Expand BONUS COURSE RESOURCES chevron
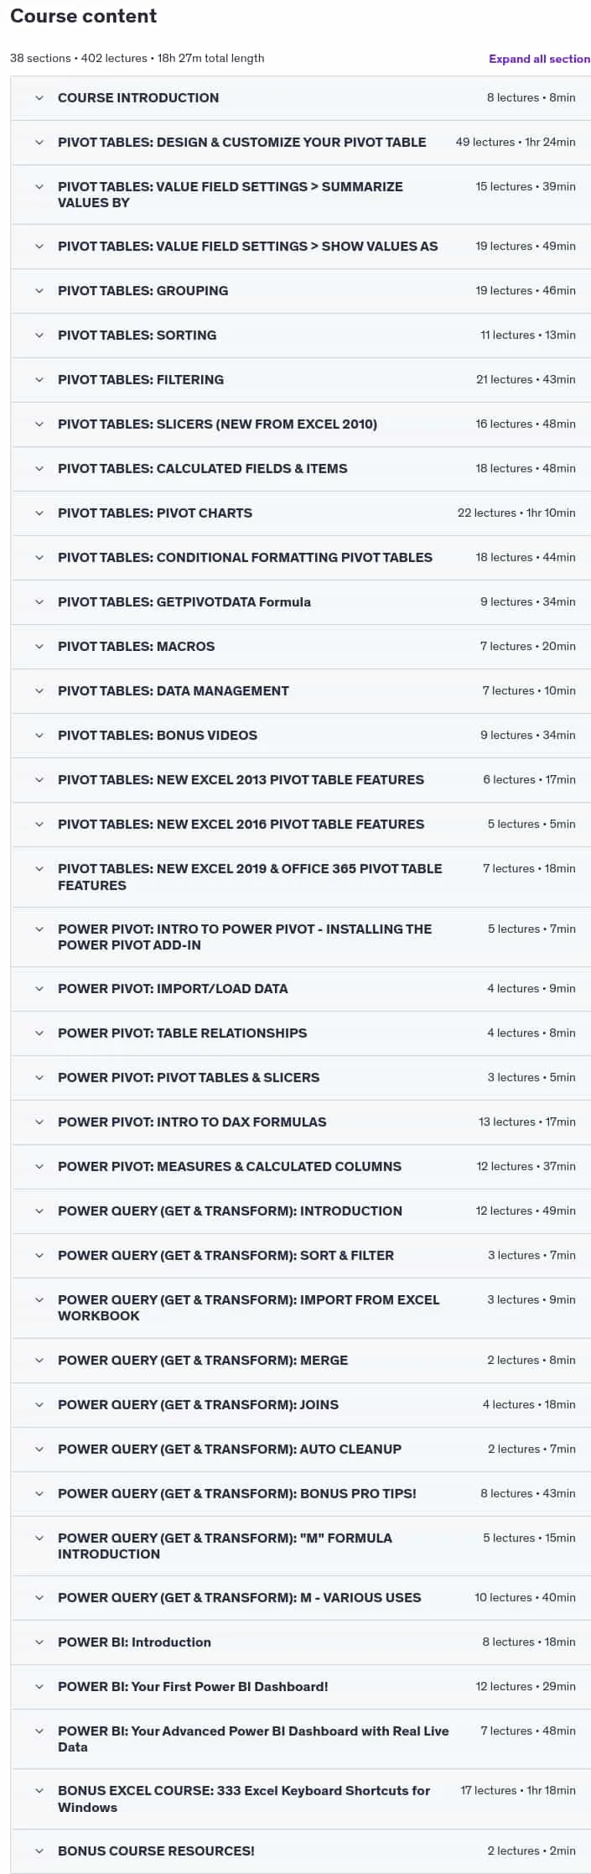The width and height of the screenshot is (591, 1874). pos(39,1851)
